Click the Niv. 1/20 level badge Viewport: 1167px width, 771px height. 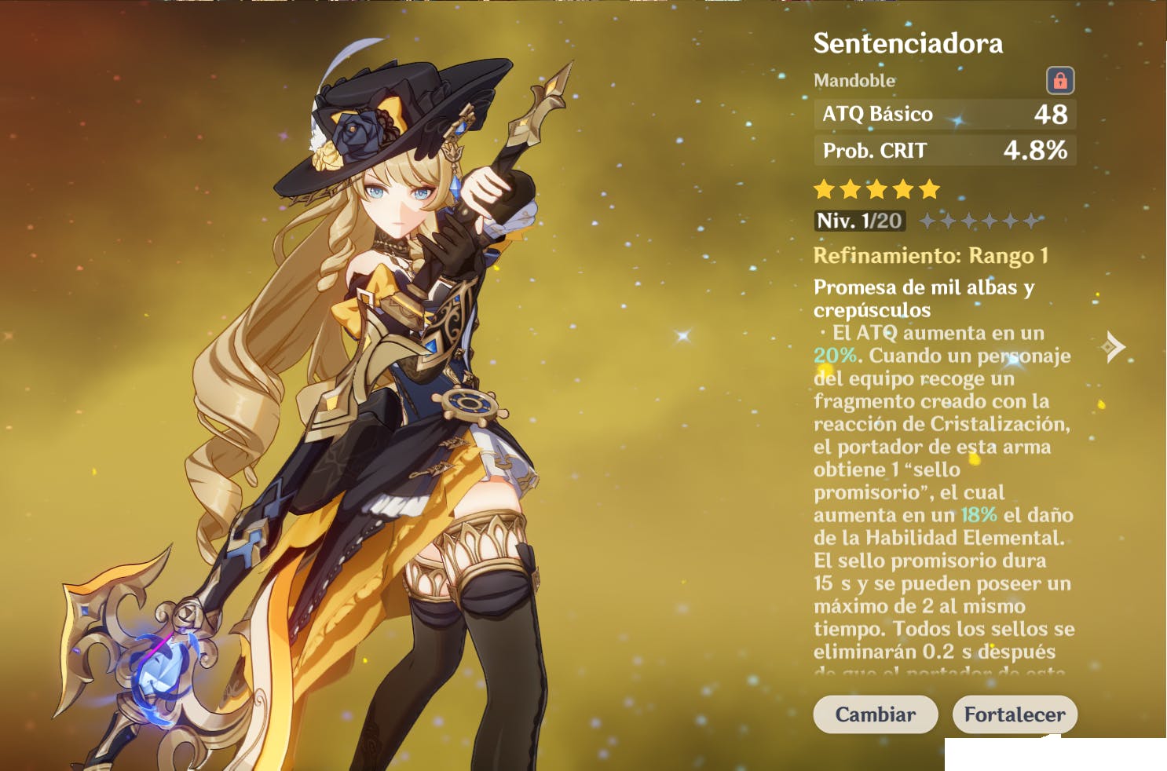[860, 221]
